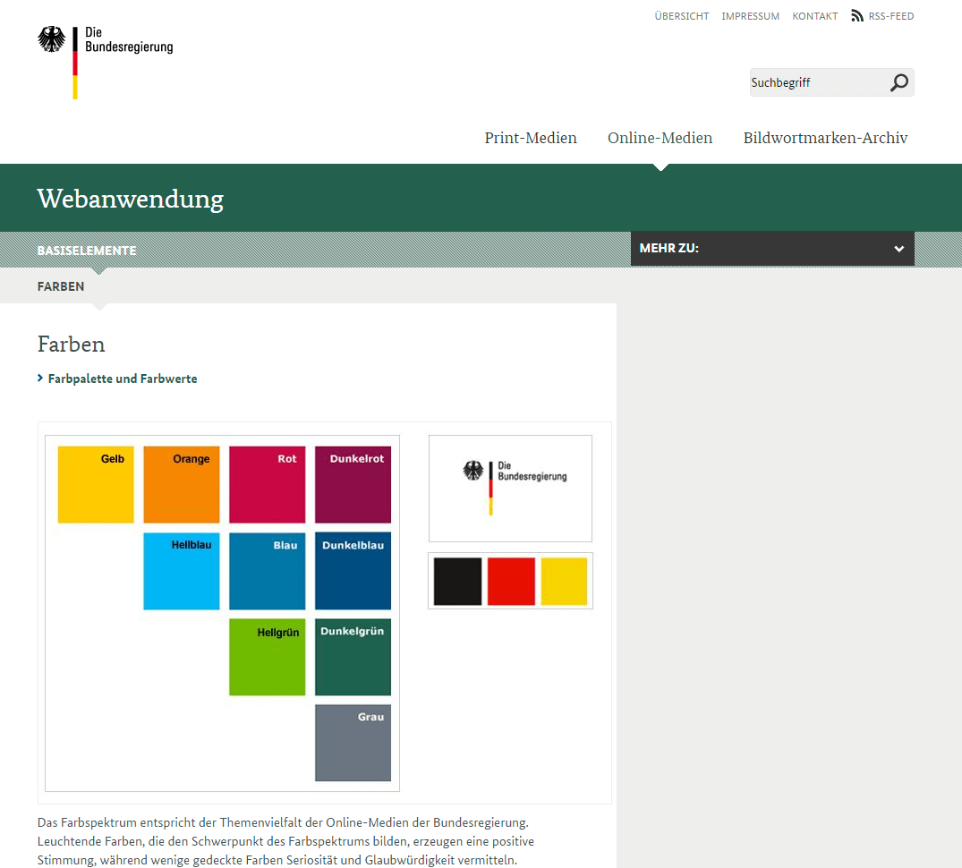Click the arrow before Farbpalette und Farbwerte

(40, 379)
